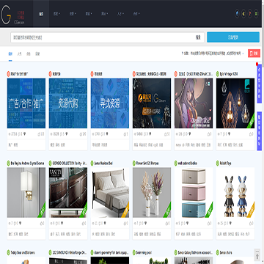Click the thumbs-up icon on the Crystal Sconce card
The height and width of the screenshot is (264, 264).
[40, 223]
